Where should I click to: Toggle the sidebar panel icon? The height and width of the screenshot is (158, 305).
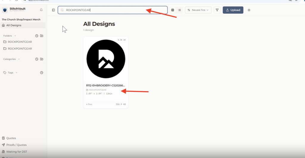click(54, 10)
